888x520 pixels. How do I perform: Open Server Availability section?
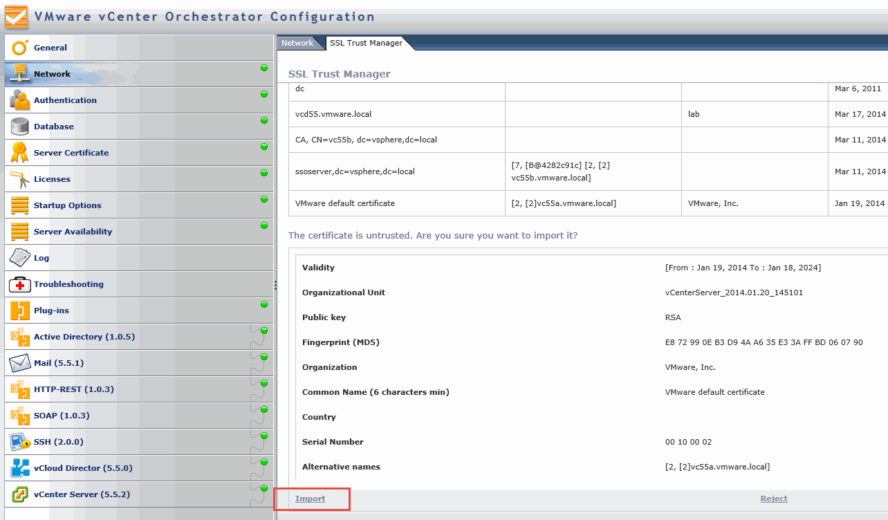[73, 232]
